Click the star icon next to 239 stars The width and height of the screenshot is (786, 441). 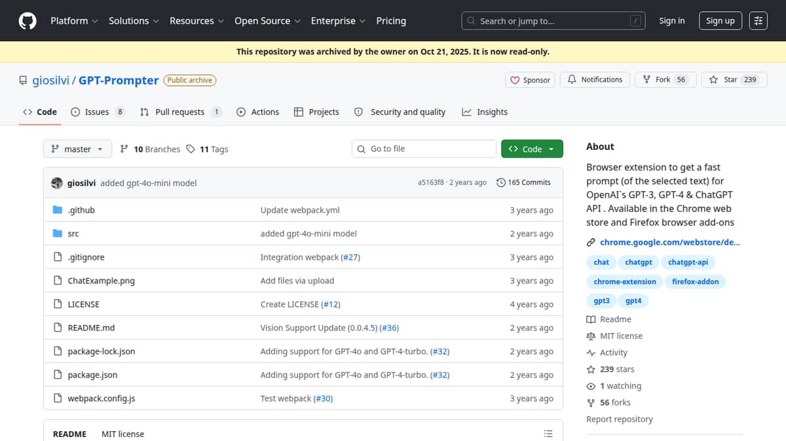click(x=591, y=369)
